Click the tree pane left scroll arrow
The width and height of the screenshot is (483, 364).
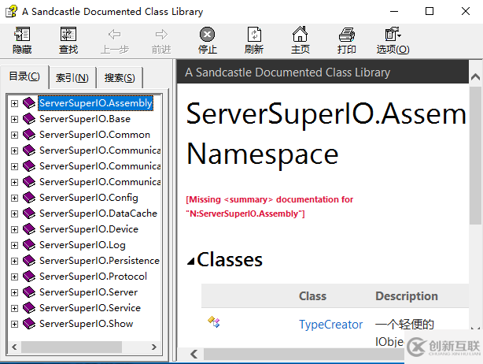click(14, 347)
